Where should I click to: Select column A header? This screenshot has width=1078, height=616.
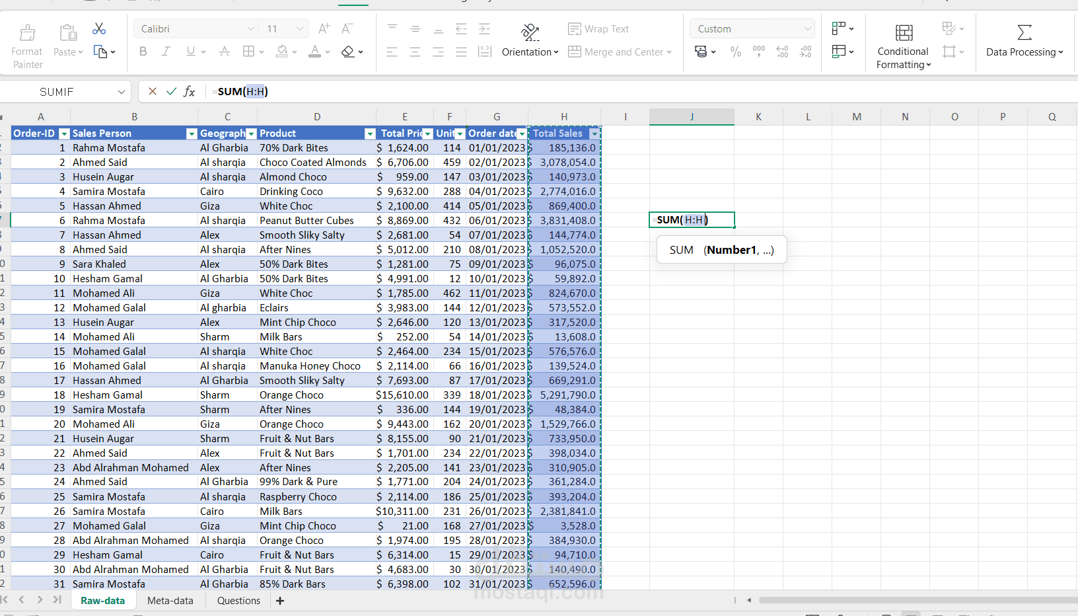click(x=41, y=117)
